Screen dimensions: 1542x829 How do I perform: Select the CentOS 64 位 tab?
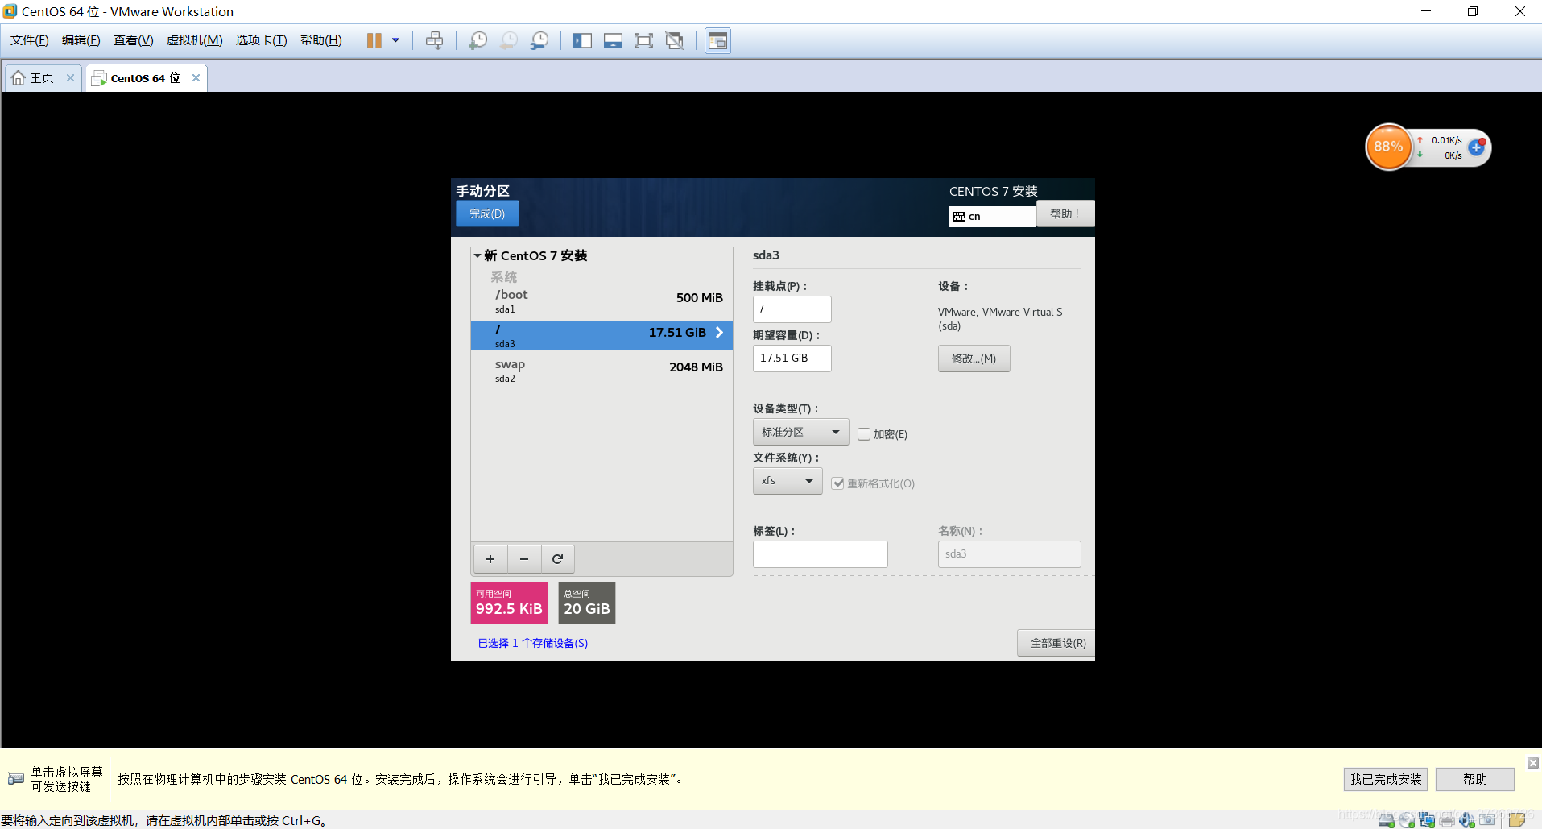point(145,78)
